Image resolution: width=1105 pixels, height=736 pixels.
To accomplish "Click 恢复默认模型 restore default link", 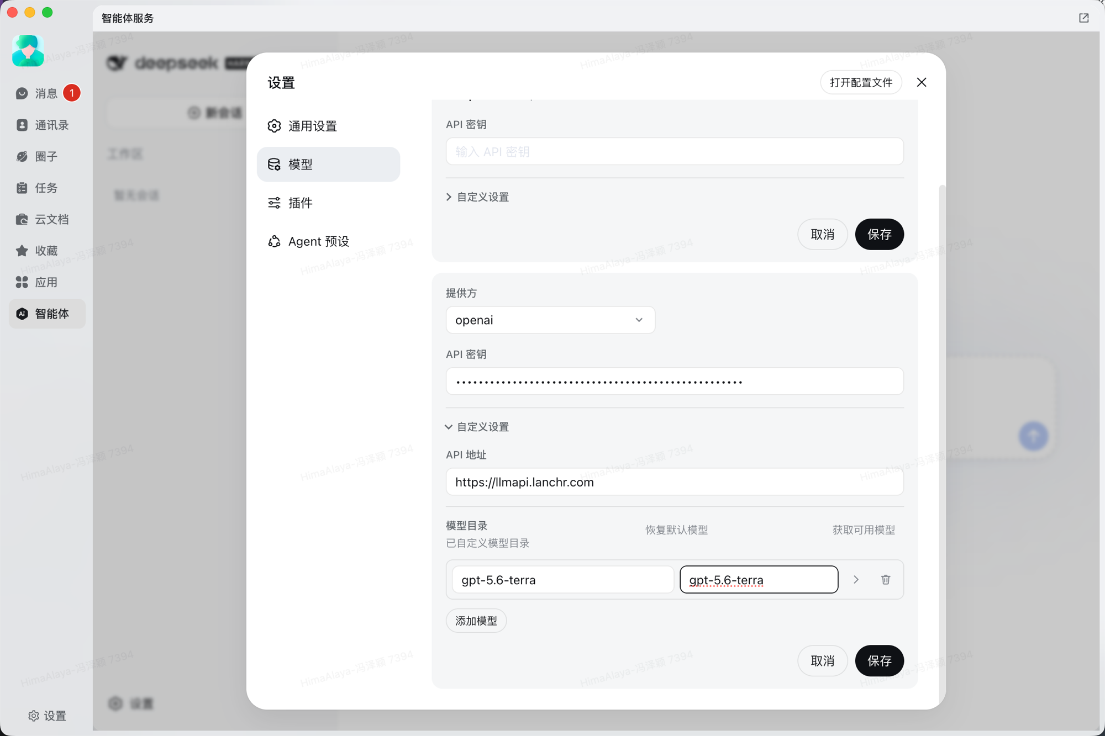I will click(676, 530).
